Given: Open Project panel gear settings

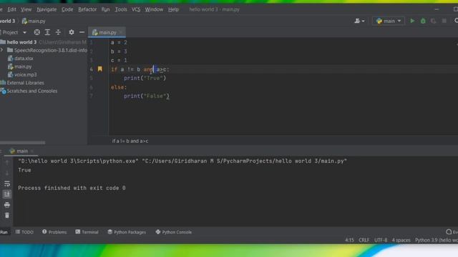Looking at the screenshot, I should tap(72, 32).
